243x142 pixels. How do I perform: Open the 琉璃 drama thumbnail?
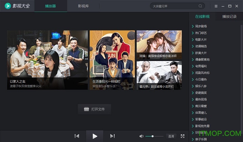coord(159,45)
